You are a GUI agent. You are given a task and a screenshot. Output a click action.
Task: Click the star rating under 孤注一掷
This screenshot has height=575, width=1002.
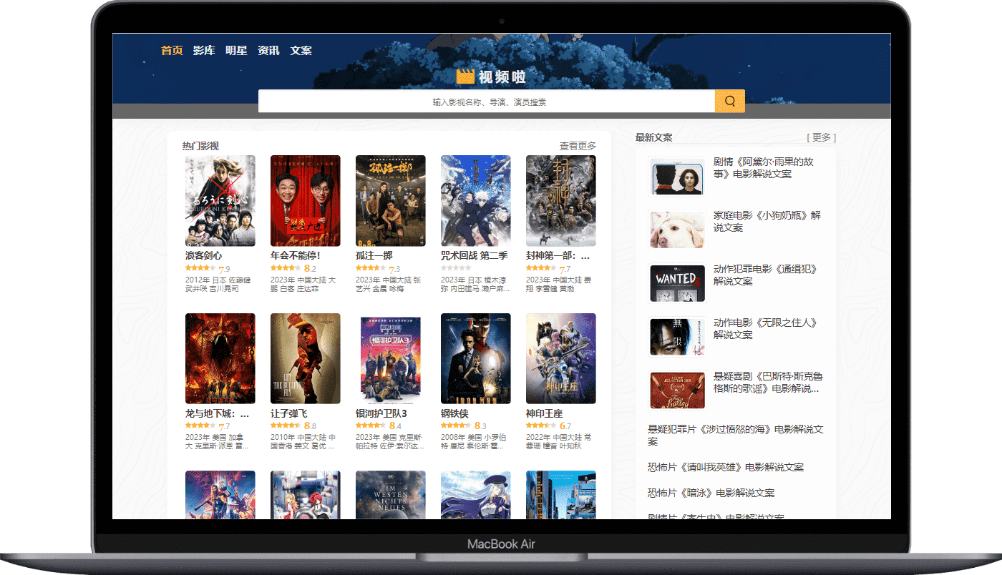click(371, 267)
